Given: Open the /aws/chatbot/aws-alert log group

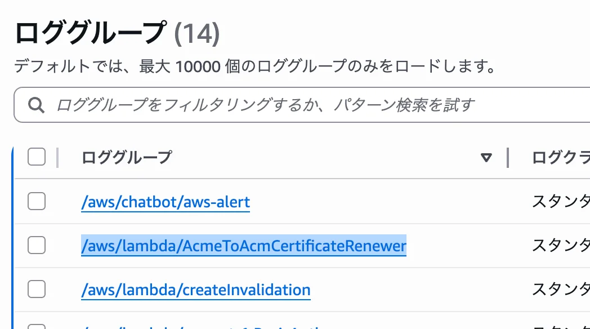Looking at the screenshot, I should [165, 201].
